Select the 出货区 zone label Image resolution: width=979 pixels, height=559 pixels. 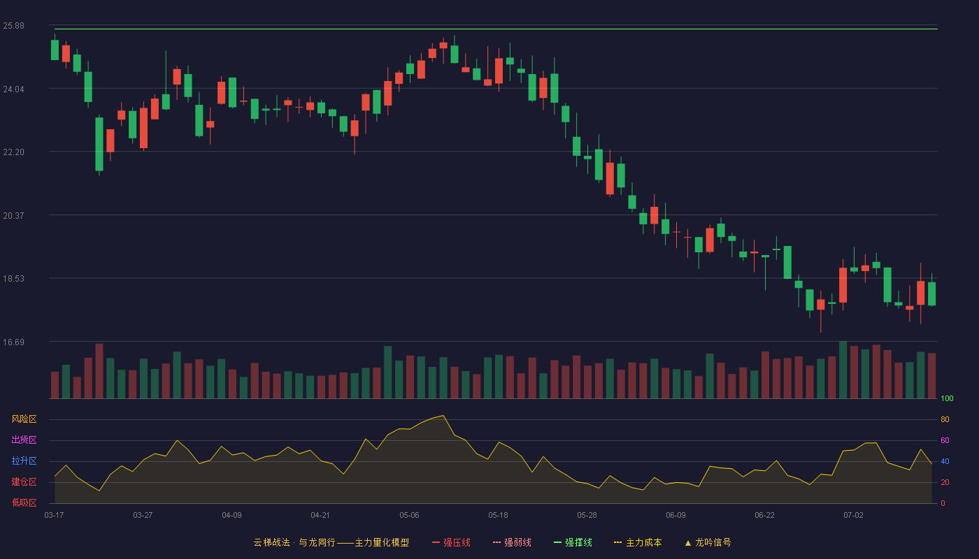pyautogui.click(x=24, y=440)
